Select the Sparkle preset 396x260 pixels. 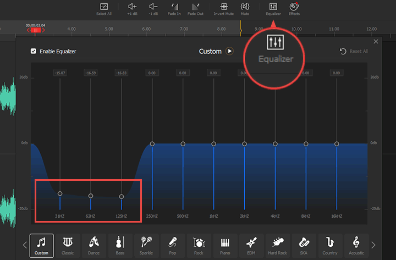click(x=146, y=246)
